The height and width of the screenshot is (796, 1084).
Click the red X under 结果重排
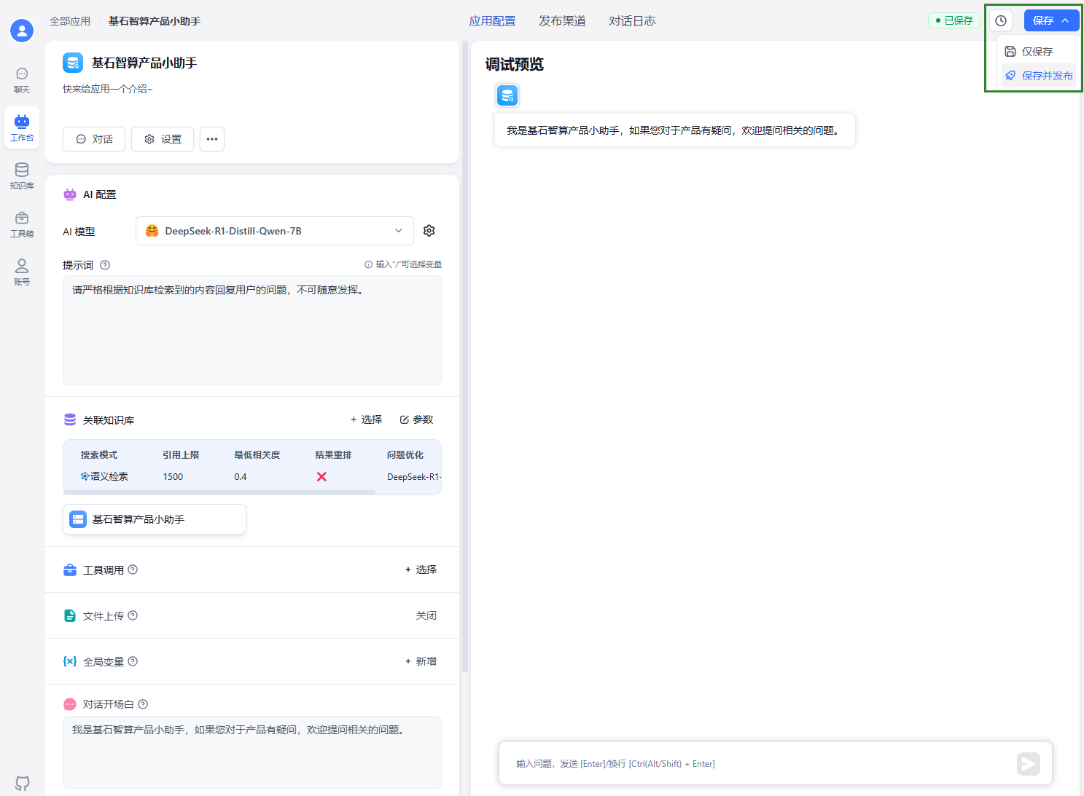click(321, 476)
